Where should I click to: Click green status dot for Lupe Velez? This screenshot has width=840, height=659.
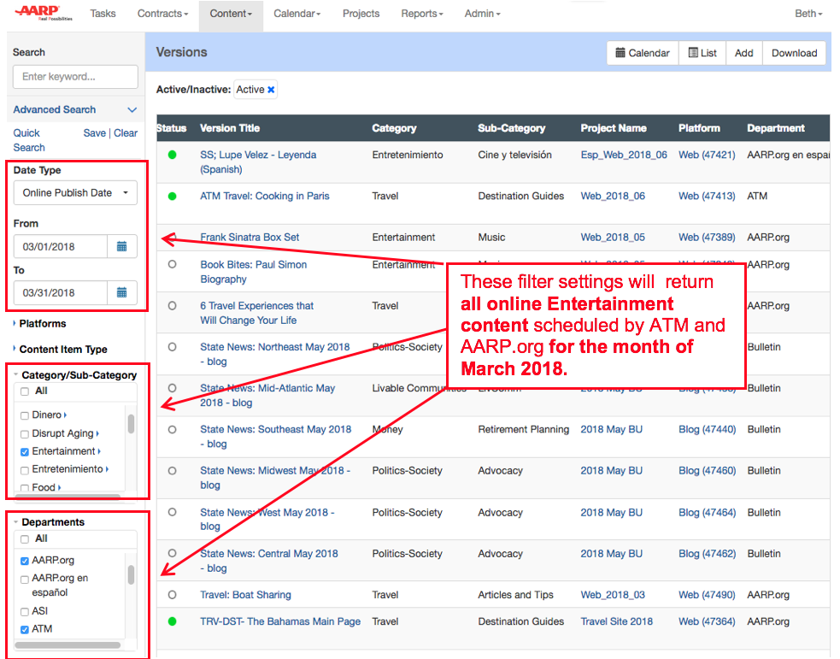coord(172,155)
